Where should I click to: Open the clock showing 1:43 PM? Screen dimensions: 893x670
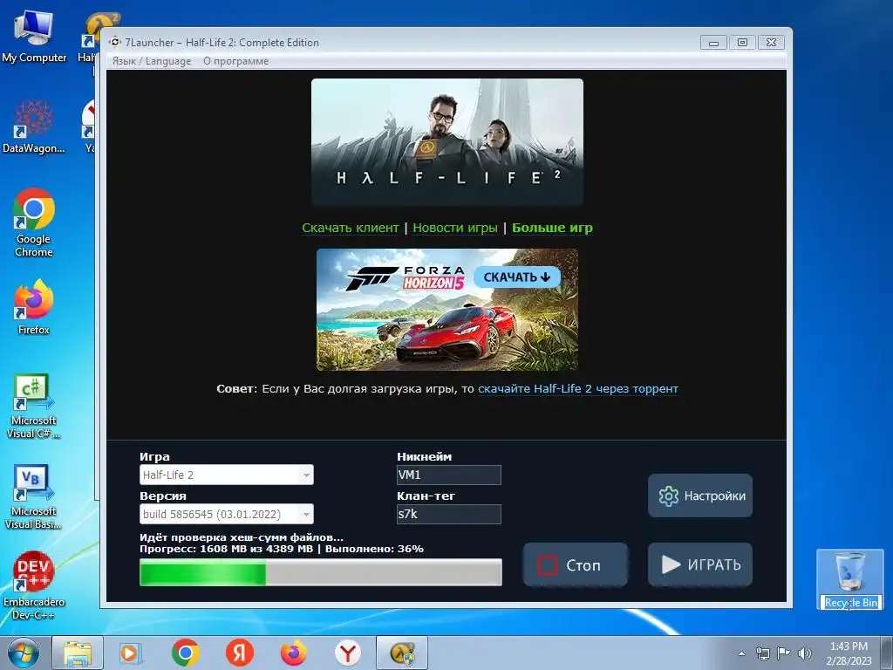[849, 653]
